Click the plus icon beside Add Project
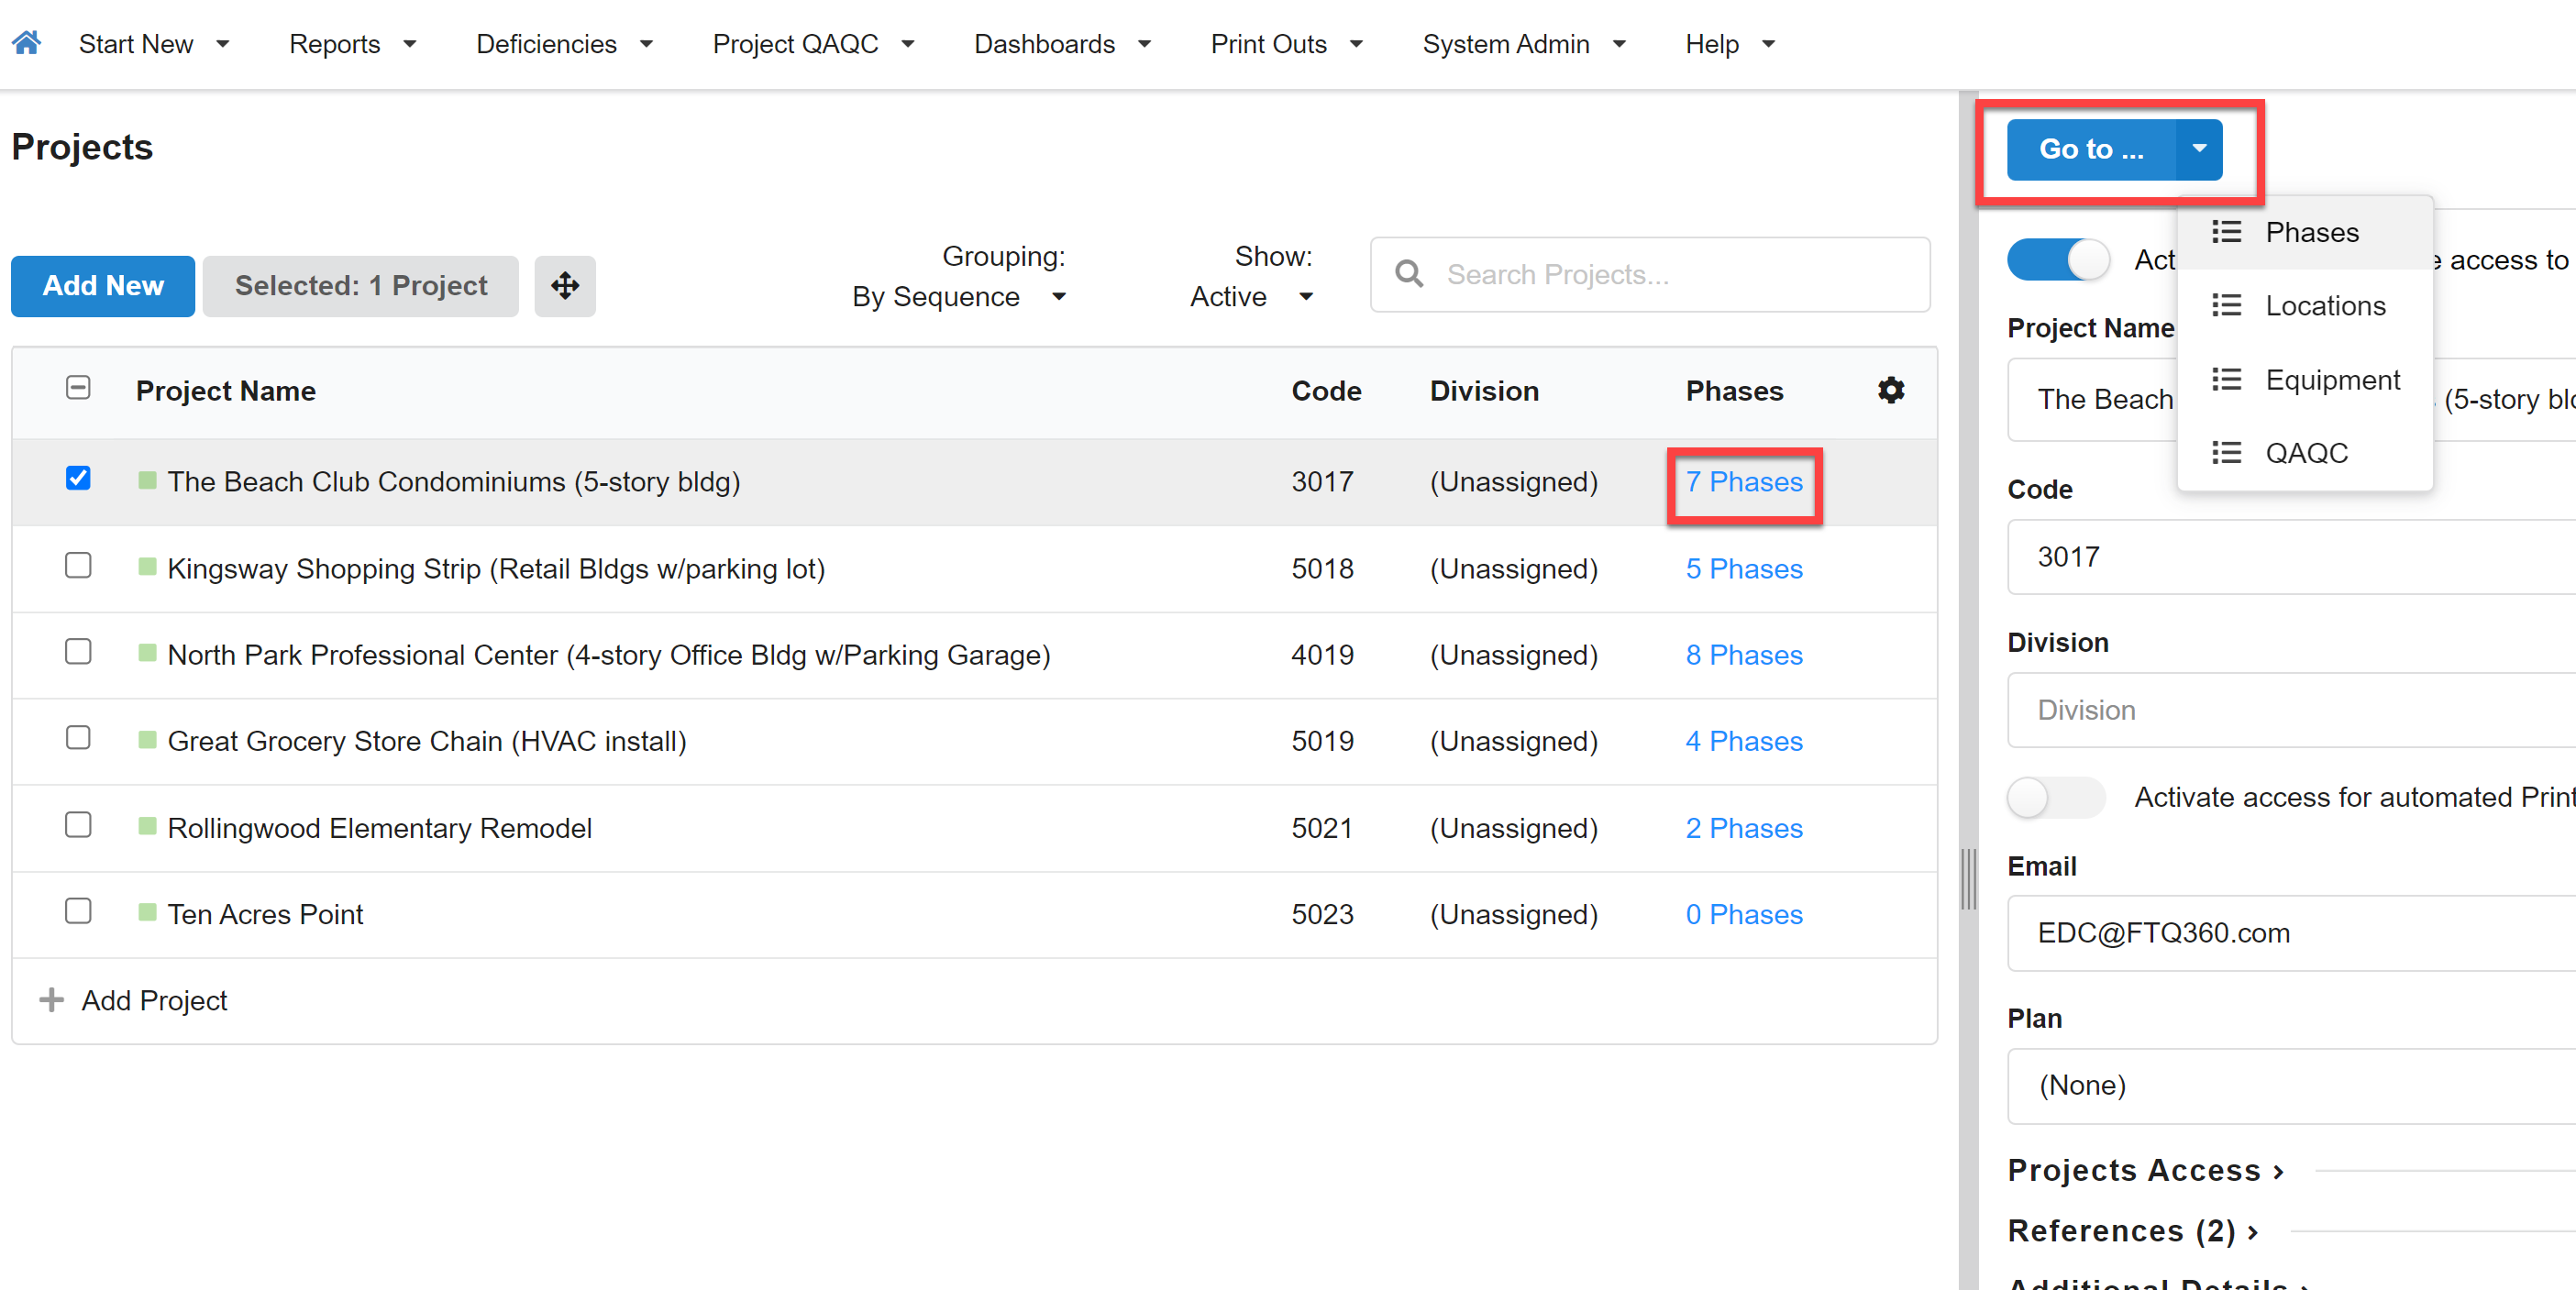The height and width of the screenshot is (1290, 2576). pyautogui.click(x=51, y=999)
